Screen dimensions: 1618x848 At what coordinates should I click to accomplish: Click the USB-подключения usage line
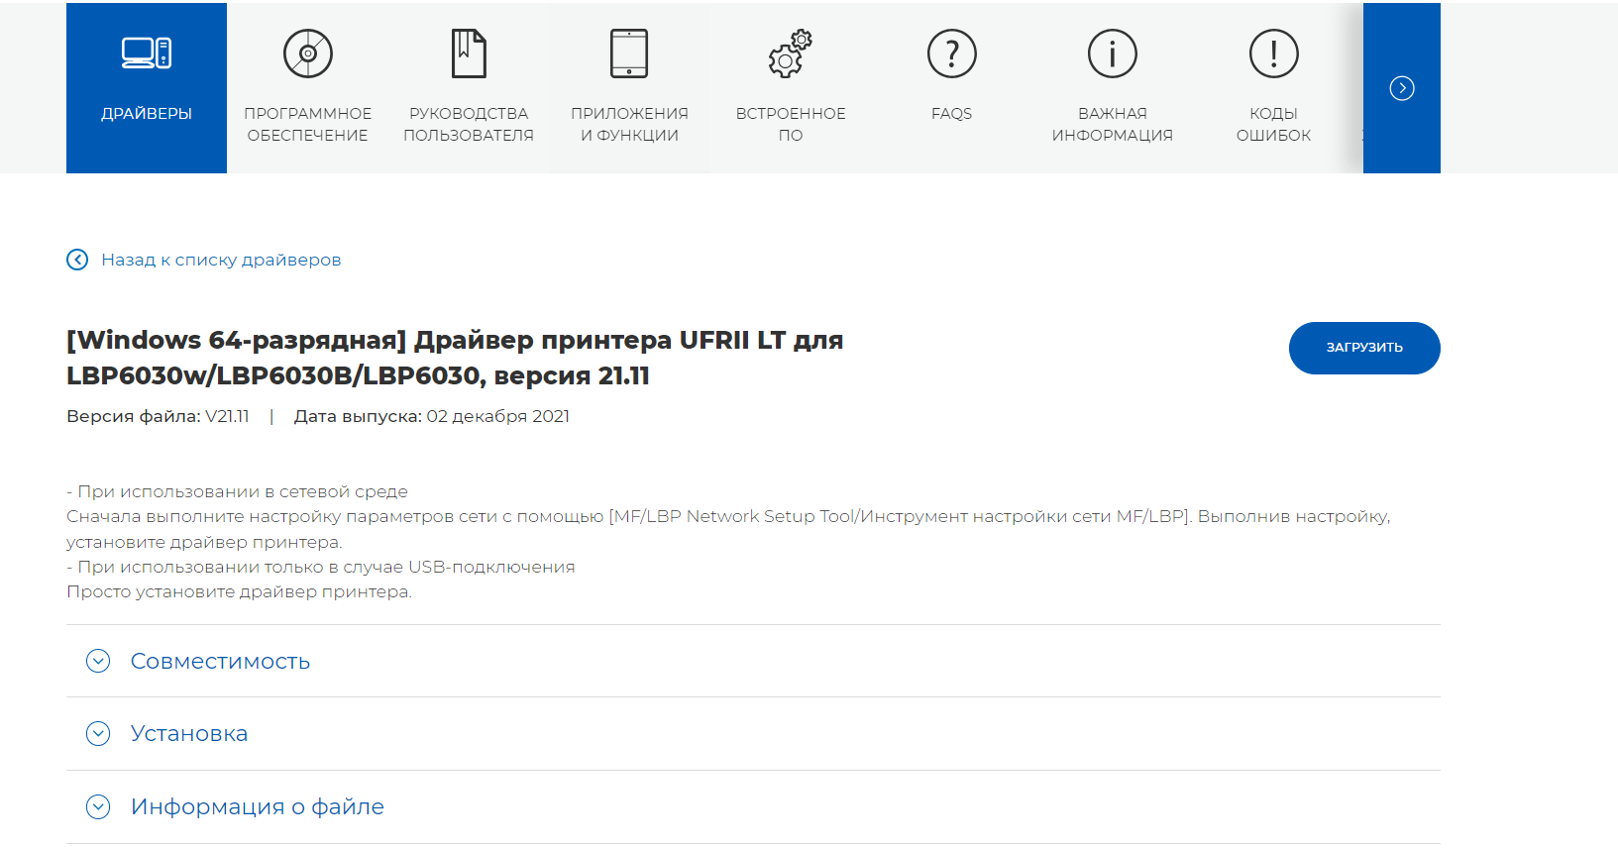pos(321,567)
